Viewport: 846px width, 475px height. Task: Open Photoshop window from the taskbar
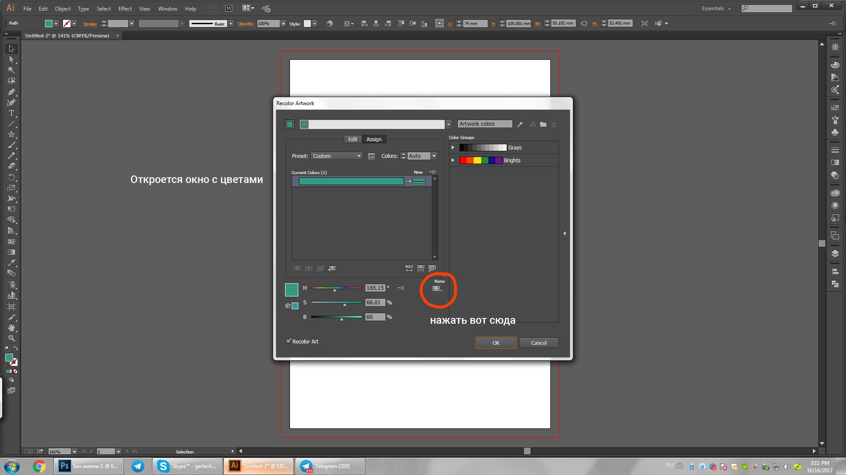click(x=89, y=466)
